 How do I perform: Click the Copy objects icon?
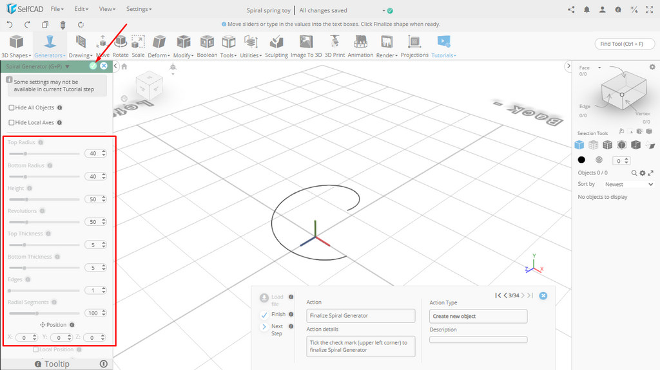[x=45, y=24]
